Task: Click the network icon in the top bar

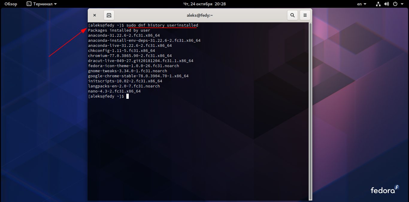Action: click(x=378, y=4)
